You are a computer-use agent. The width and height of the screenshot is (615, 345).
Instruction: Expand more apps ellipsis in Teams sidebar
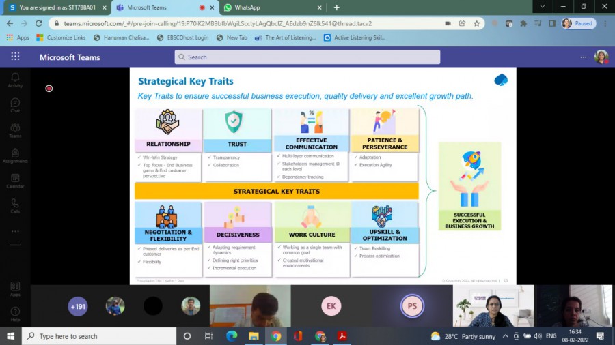[15, 231]
